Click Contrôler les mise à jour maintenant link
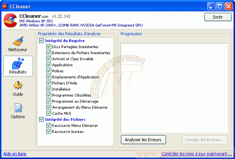235x159 pixels. tap(196, 154)
